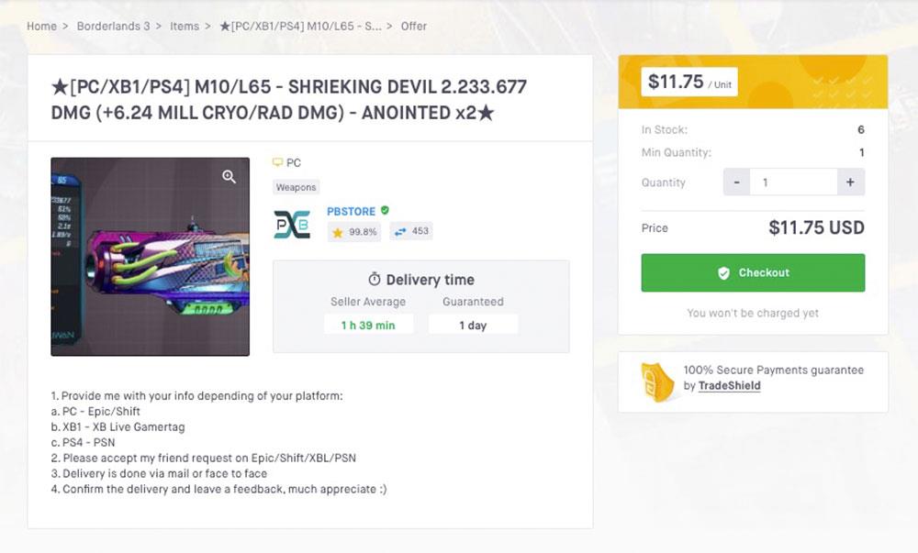Viewport: 918px width, 553px height.
Task: Decrease quantity using the minus stepper
Action: tap(735, 182)
